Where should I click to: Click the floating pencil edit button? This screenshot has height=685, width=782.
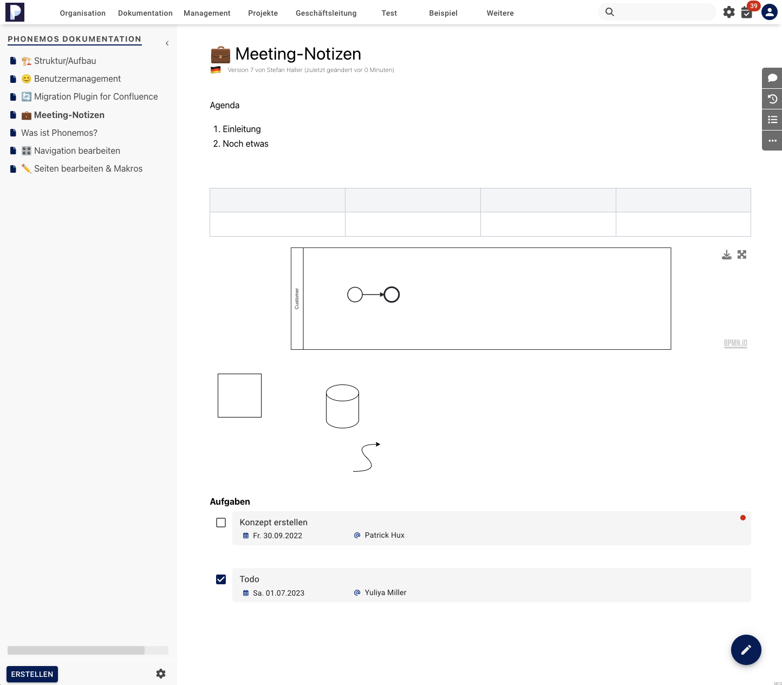tap(746, 649)
